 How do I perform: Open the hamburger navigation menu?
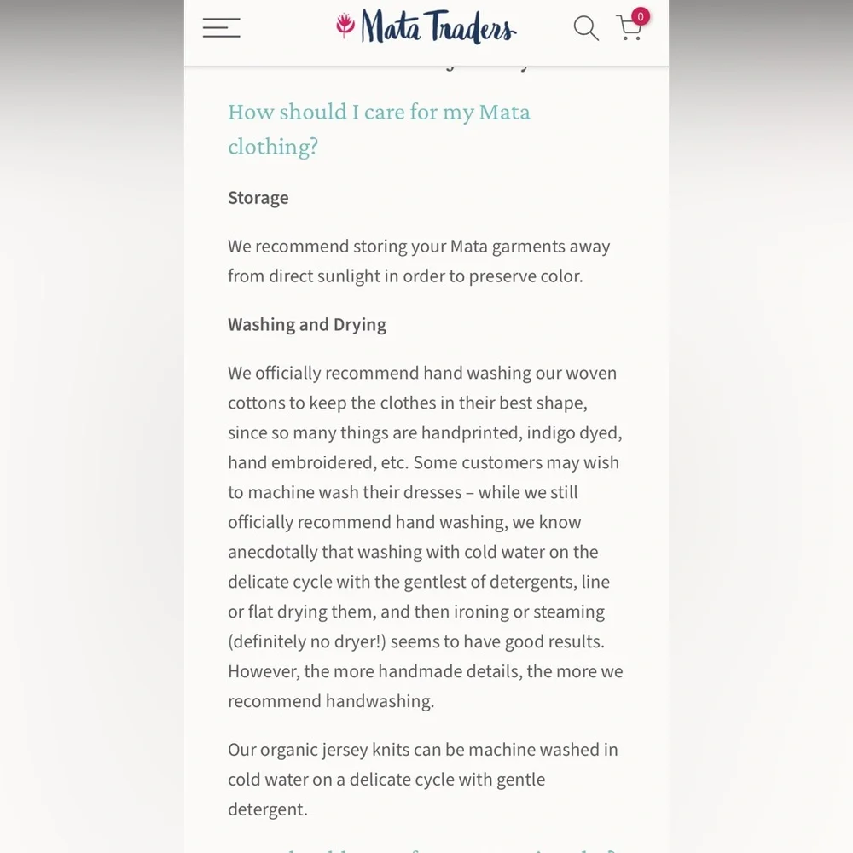[x=221, y=28]
